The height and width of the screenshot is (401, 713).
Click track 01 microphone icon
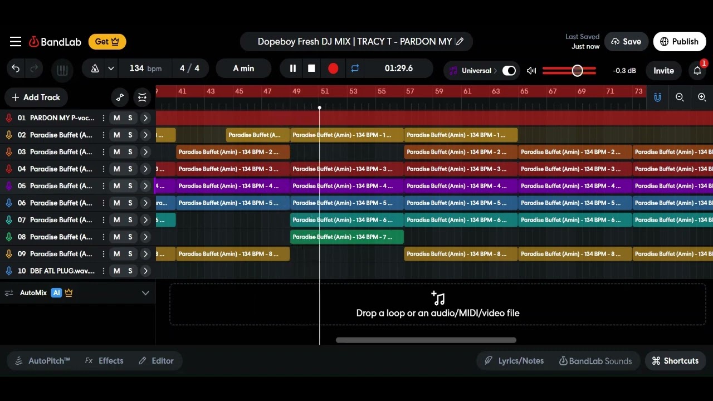tap(9, 118)
